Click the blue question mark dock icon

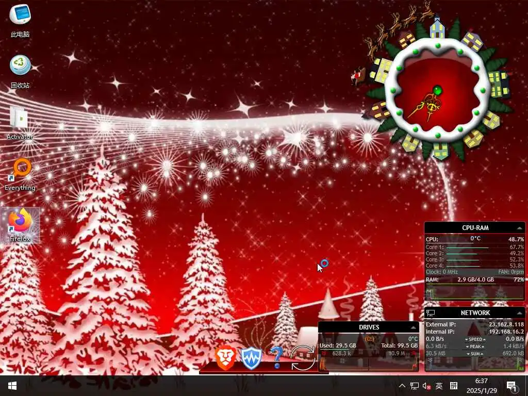276,357
